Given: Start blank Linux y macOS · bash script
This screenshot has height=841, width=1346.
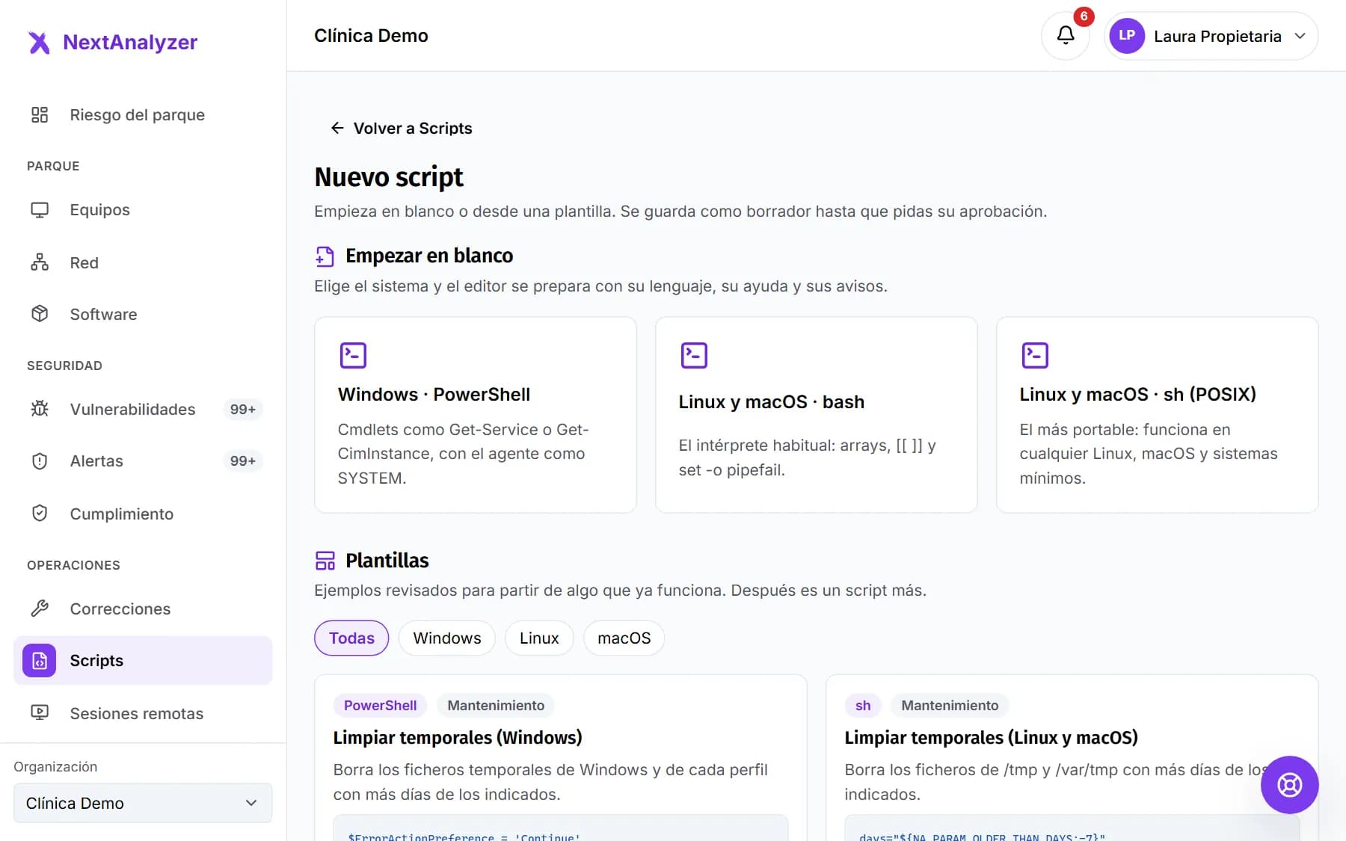Looking at the screenshot, I should click(817, 415).
